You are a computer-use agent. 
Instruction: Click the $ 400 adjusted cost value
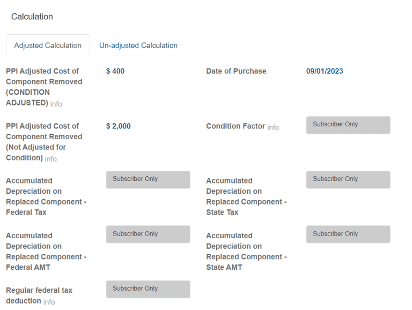point(115,71)
